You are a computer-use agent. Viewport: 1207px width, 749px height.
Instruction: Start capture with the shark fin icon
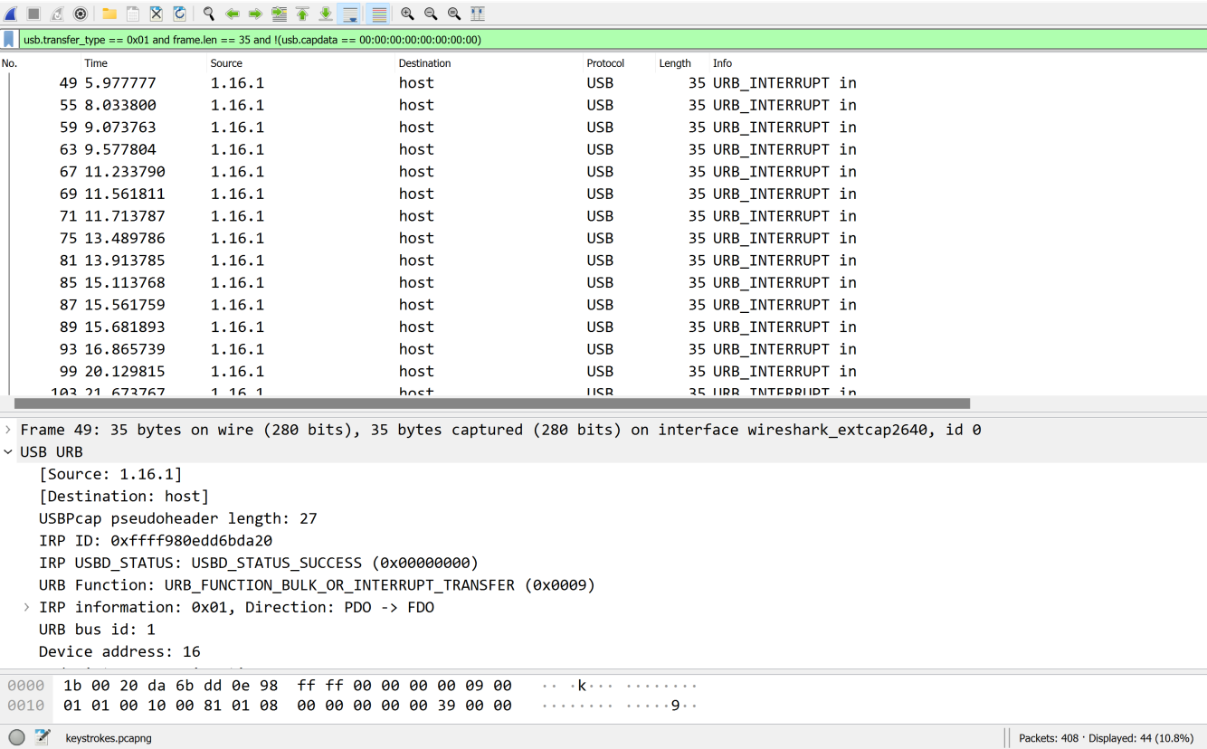(x=11, y=14)
